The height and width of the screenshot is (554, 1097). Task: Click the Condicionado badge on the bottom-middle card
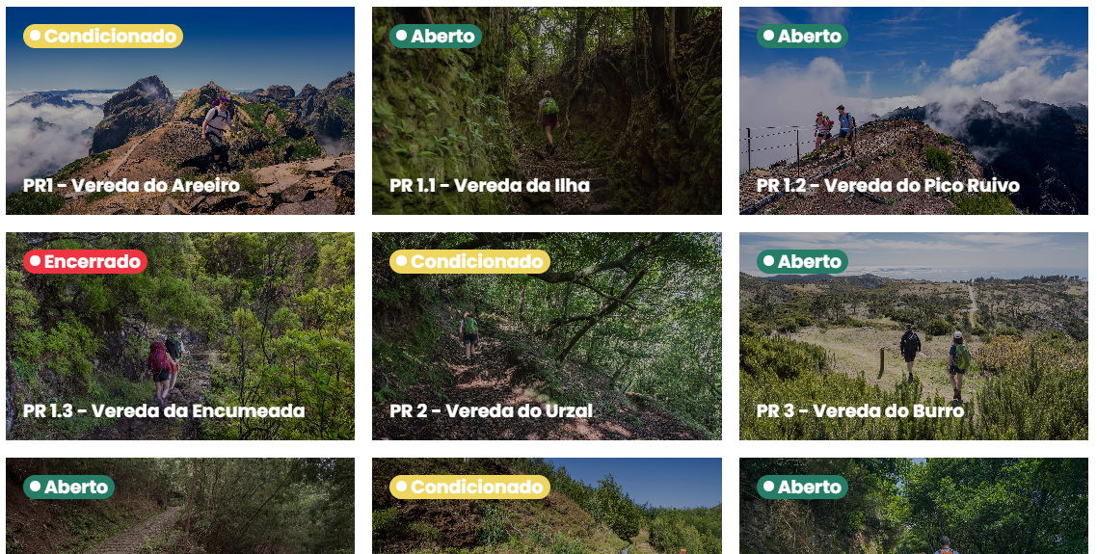[x=469, y=487]
